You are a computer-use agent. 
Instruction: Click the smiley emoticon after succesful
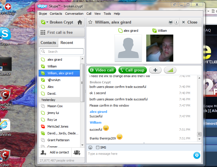[106, 128]
